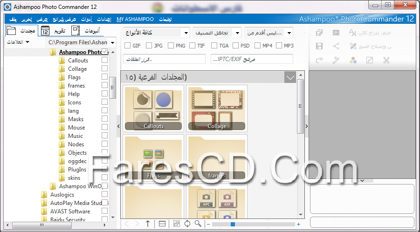Click the magic wand optimize icon

coord(336,60)
